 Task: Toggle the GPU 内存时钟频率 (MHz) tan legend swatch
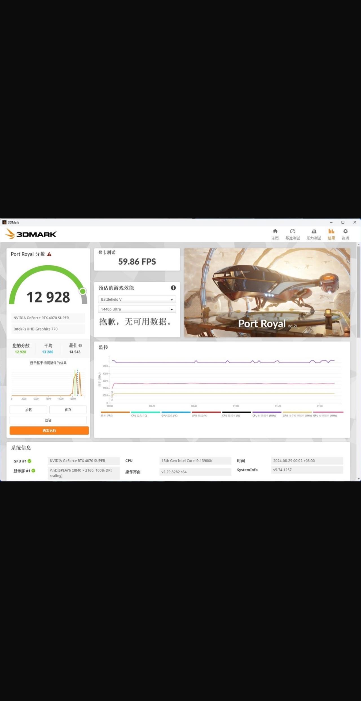click(x=297, y=412)
